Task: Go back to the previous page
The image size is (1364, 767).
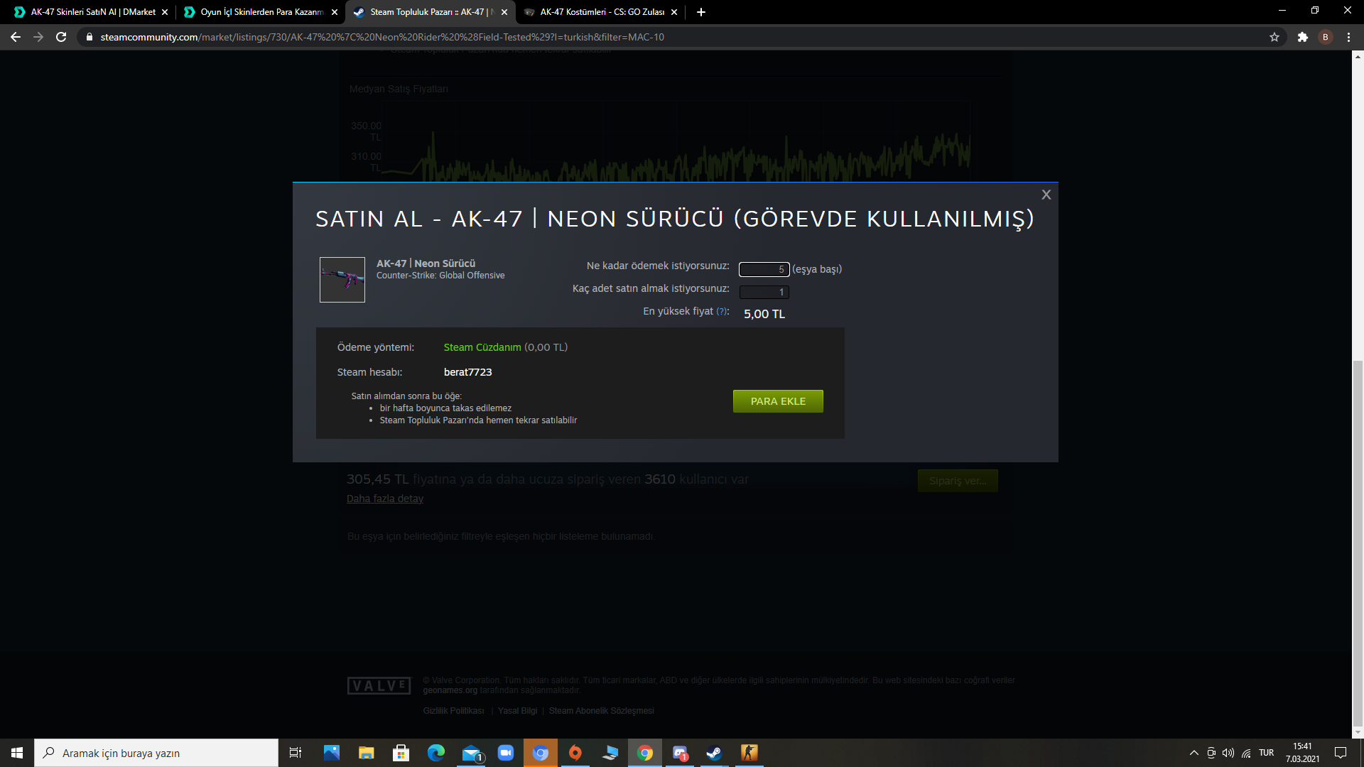Action: coord(16,37)
